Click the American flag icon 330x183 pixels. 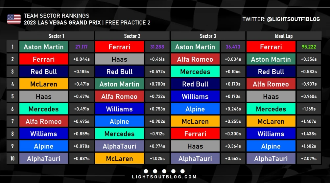point(14,19)
